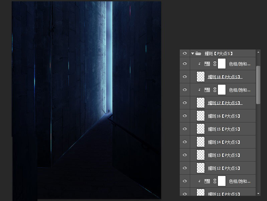This screenshot has height=201, width=267.
Task: Collapse the 耀斑【P大点S】 group triangle
Action: click(x=192, y=54)
